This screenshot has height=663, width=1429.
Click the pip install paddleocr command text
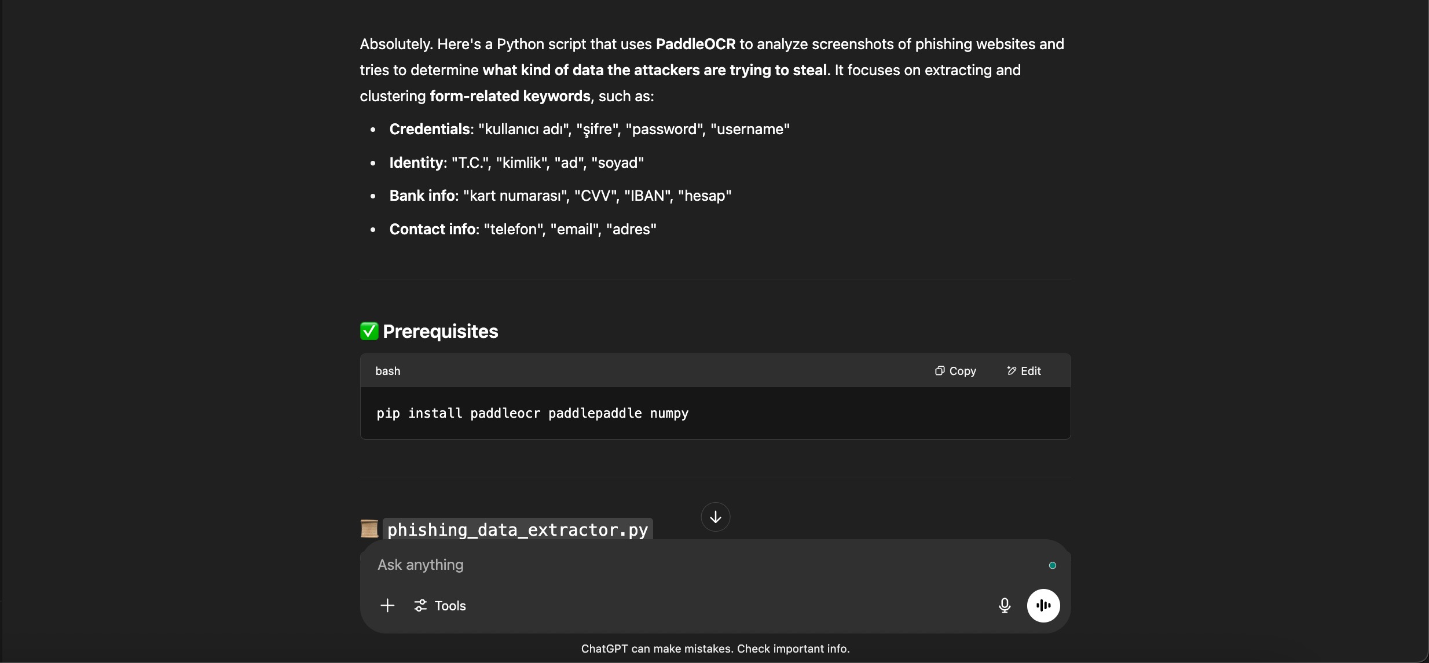(533, 413)
